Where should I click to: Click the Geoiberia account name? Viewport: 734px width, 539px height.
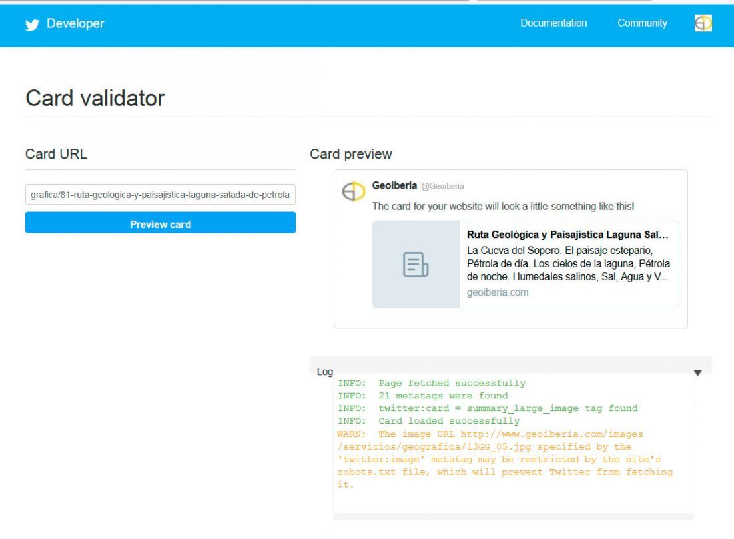pos(394,185)
